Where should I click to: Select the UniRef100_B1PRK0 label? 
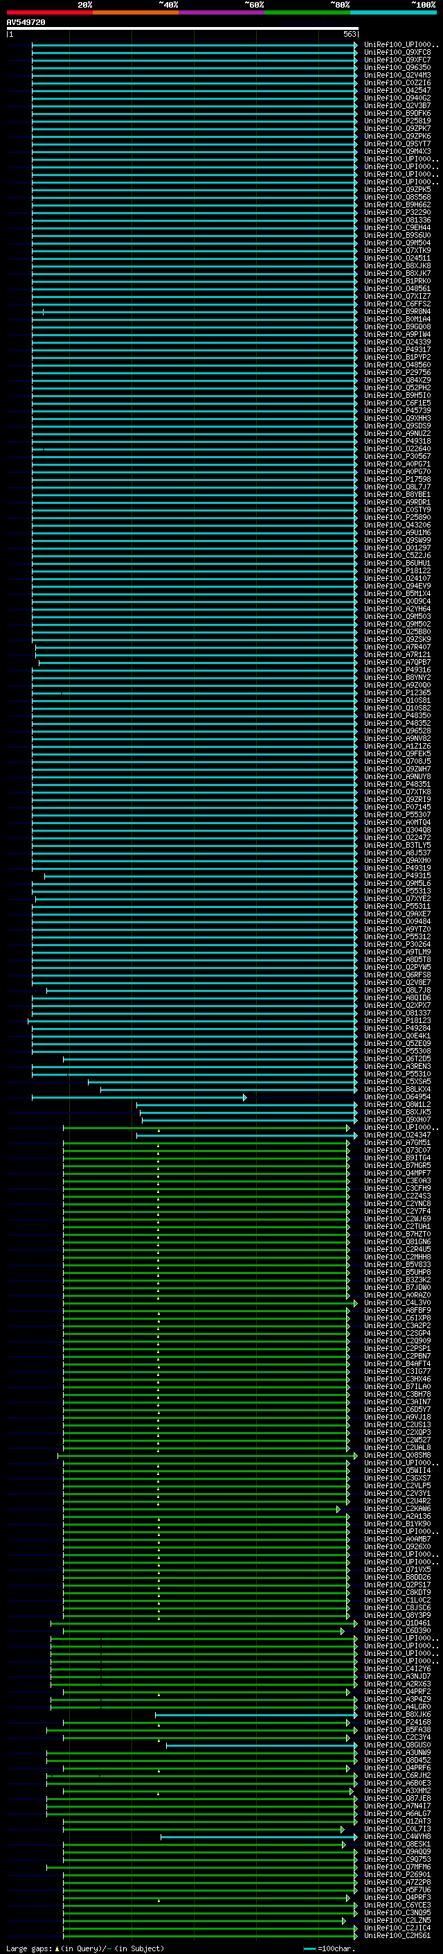tap(397, 281)
